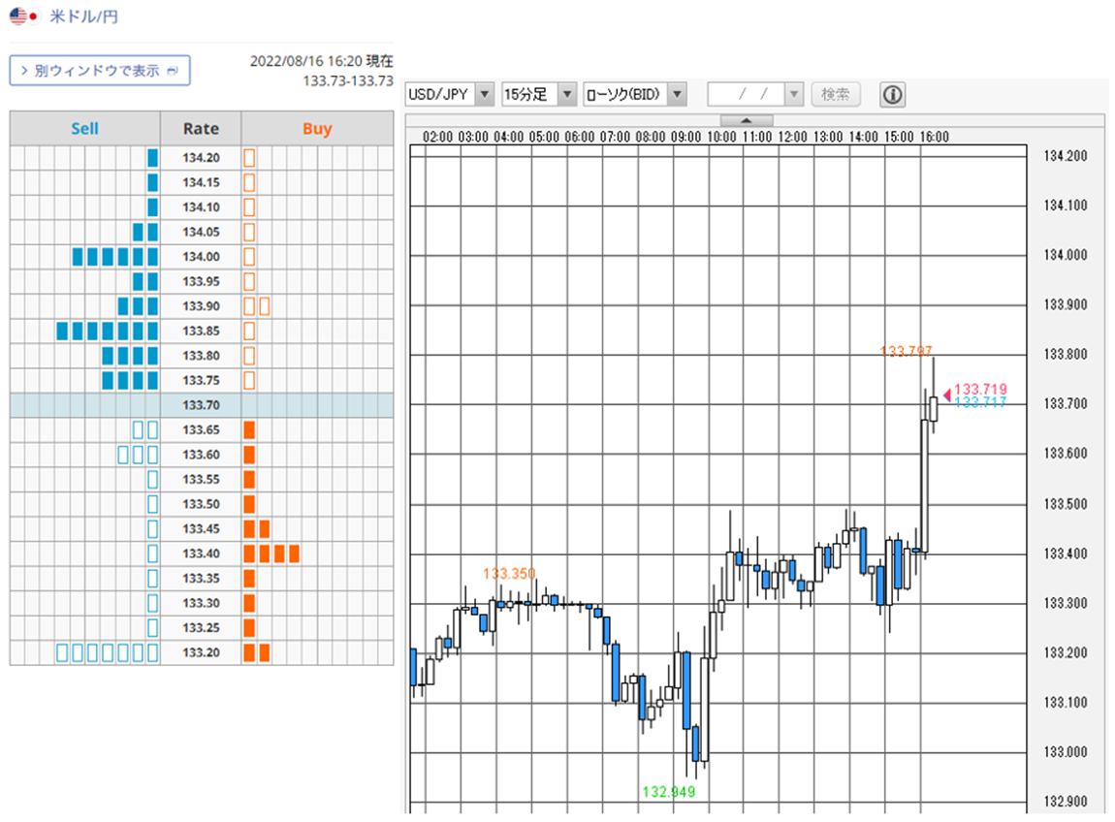Click the Buy column header
Viewport: 1115px width, 822px height.
[317, 129]
